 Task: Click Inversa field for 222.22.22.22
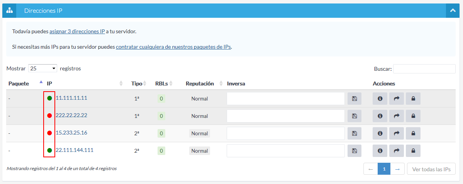[x=285, y=116]
